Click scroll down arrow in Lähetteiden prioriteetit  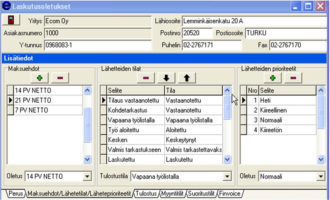[x=321, y=159]
